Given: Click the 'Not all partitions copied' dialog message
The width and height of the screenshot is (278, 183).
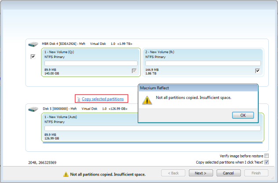Looking at the screenshot, I should [194, 98].
